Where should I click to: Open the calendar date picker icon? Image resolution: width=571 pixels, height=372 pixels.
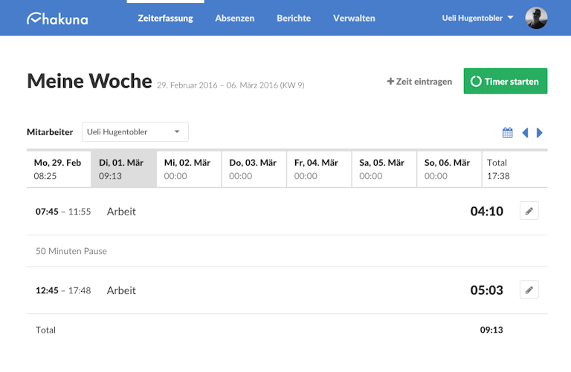(507, 133)
